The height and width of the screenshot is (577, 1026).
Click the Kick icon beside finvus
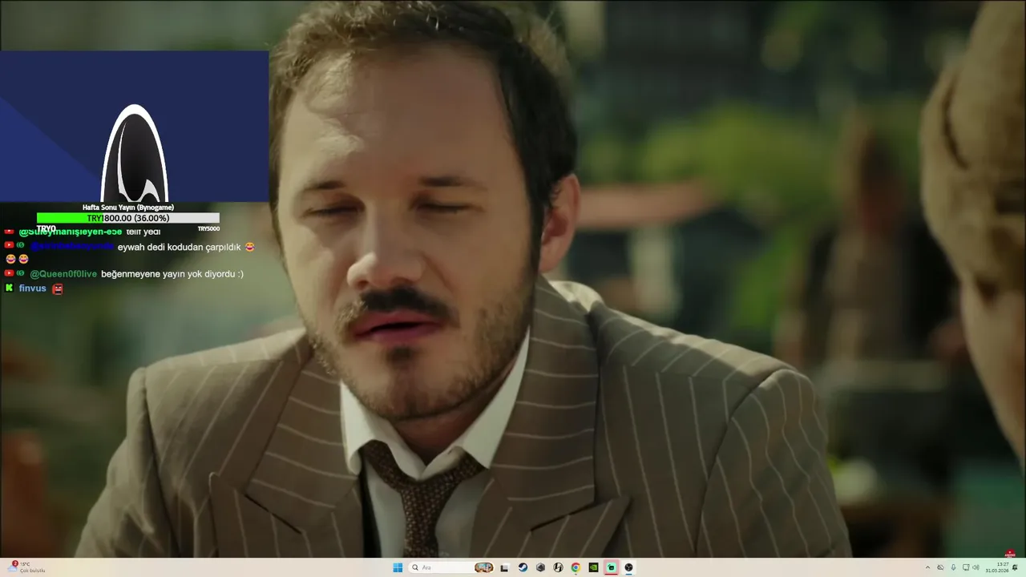(9, 288)
